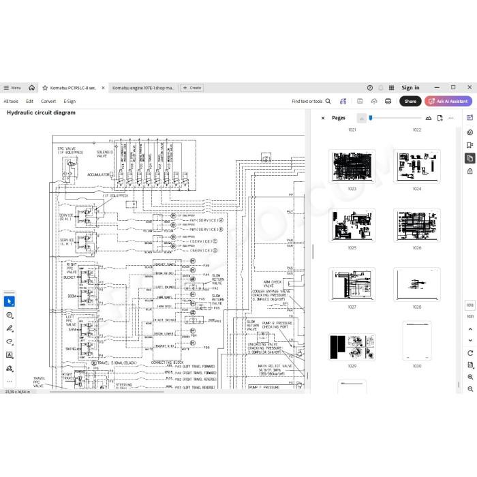Open the notifications bell

point(380,88)
